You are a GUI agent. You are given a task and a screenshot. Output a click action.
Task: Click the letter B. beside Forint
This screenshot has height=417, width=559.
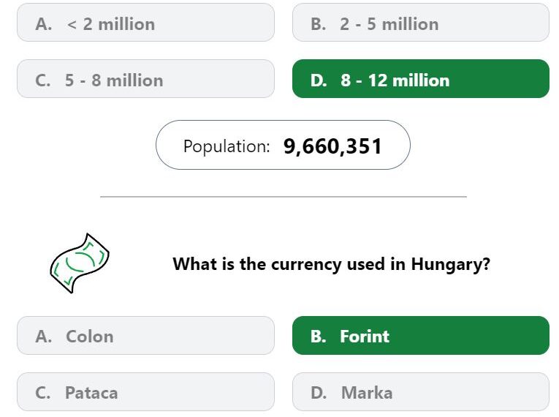tap(318, 337)
